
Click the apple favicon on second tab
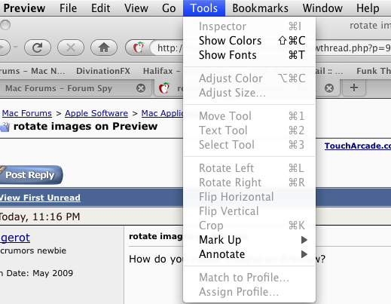(164, 88)
